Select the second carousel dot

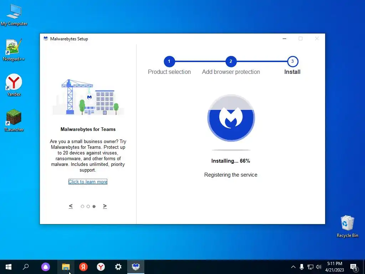pos(88,207)
